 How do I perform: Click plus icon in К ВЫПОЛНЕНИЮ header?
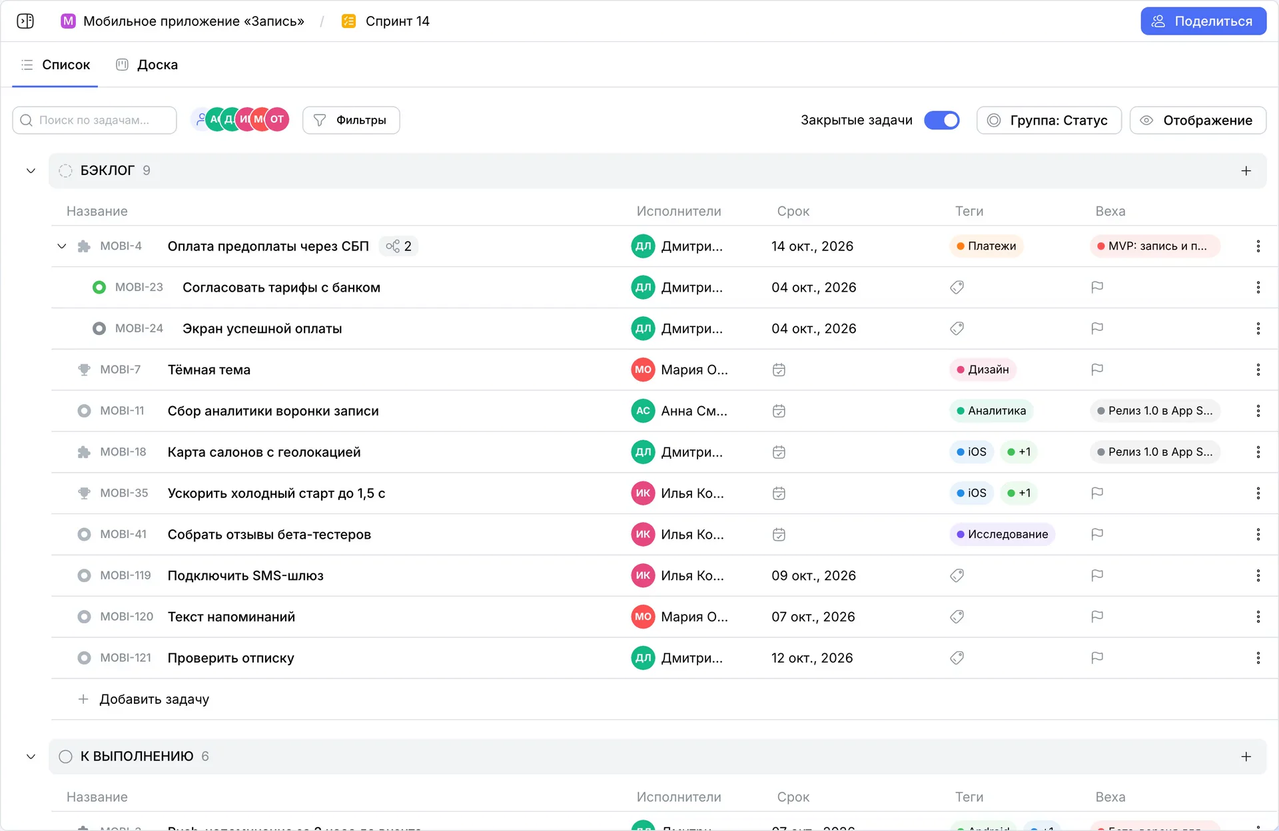click(1246, 756)
